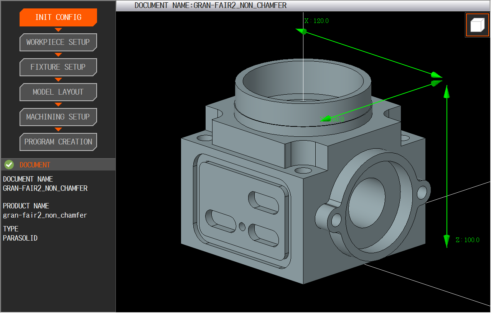Choose the PROGRAM CREATION step
The width and height of the screenshot is (491, 313).
point(58,142)
